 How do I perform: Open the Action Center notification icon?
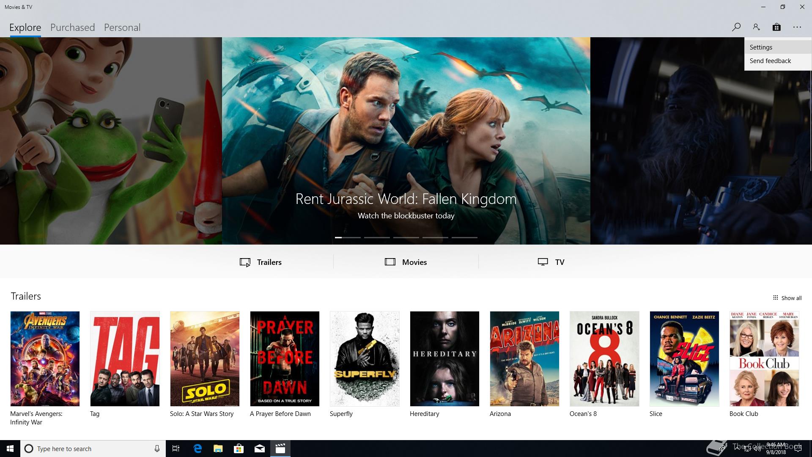[798, 449]
